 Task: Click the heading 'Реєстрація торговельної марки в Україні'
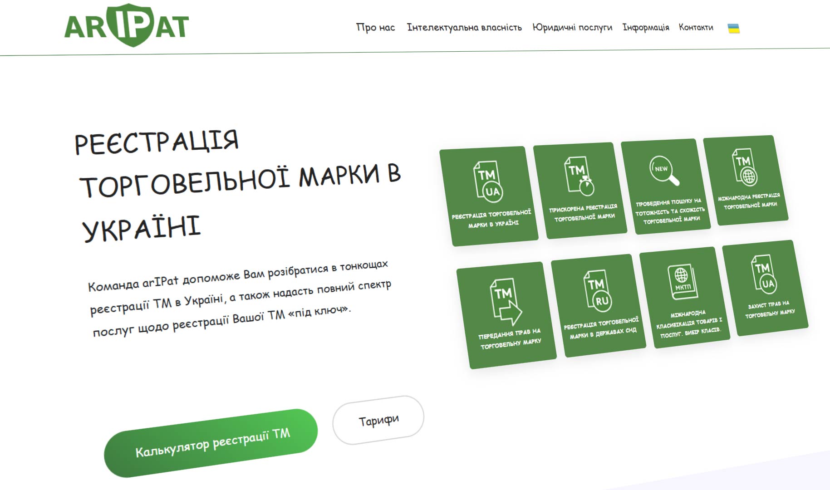pyautogui.click(x=238, y=186)
